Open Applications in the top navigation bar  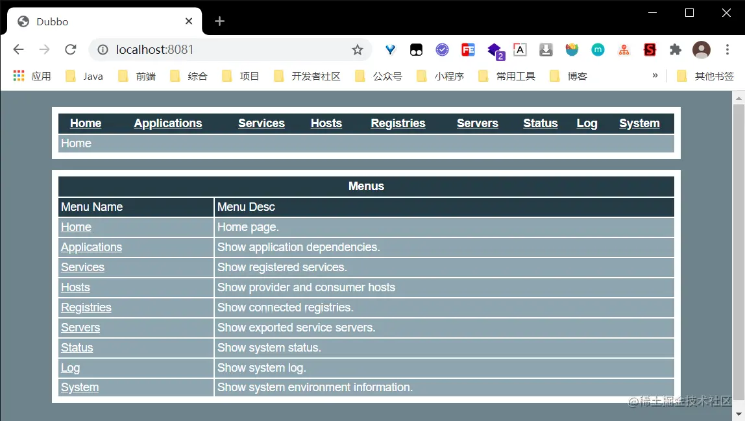(x=167, y=123)
